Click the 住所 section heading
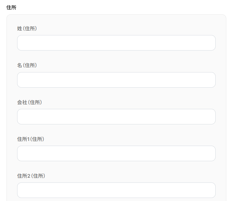The height and width of the screenshot is (201, 235). click(11, 8)
